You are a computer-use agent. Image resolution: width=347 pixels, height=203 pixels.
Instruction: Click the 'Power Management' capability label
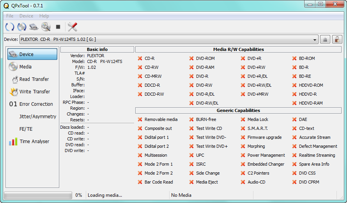266,155
